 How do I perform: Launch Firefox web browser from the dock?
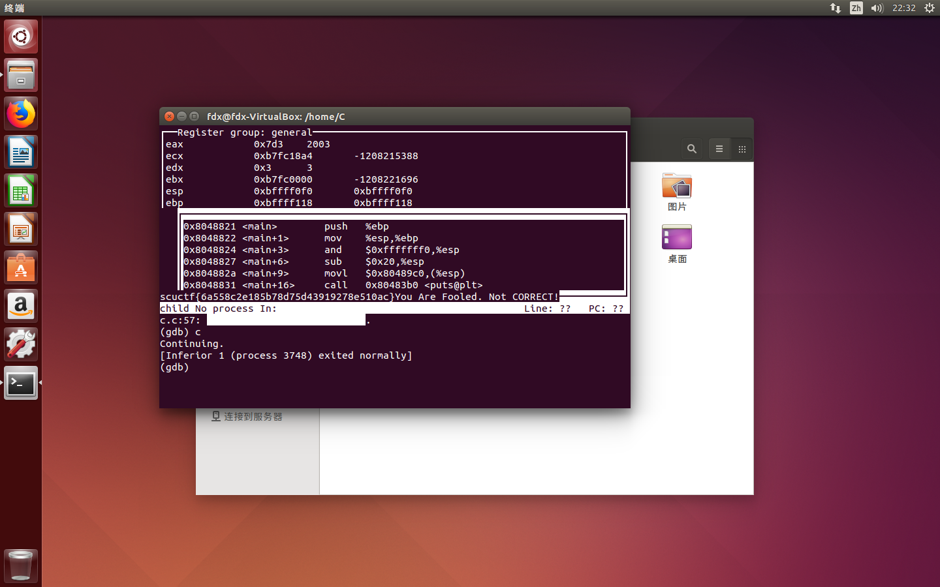(x=21, y=113)
